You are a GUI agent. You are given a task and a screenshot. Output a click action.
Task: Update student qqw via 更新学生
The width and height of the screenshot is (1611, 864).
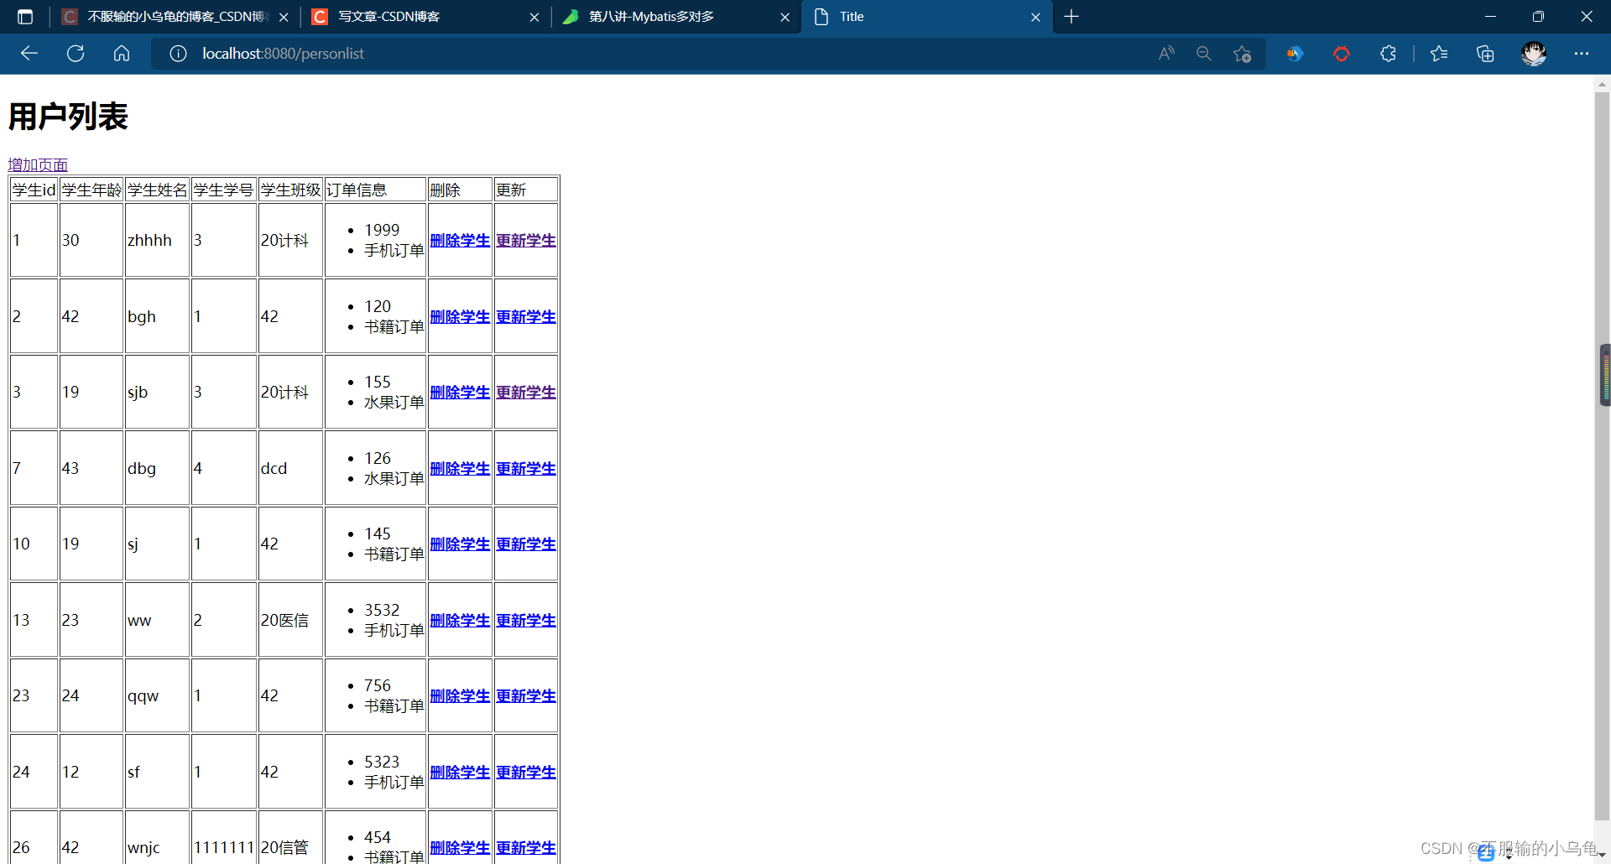click(x=526, y=696)
